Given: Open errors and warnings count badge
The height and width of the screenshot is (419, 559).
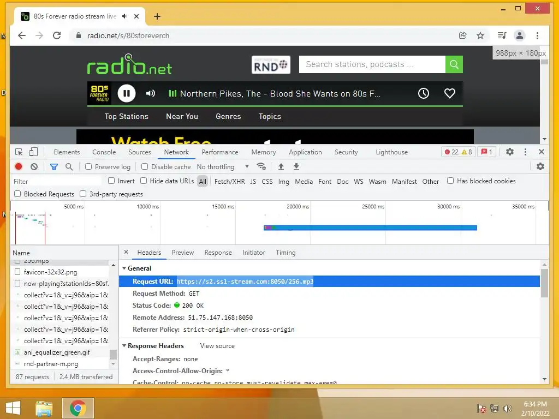Looking at the screenshot, I should coord(459,152).
